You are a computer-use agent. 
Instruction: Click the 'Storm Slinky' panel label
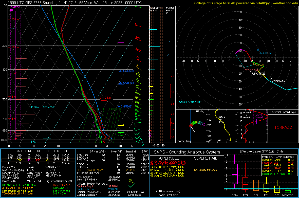184,141
